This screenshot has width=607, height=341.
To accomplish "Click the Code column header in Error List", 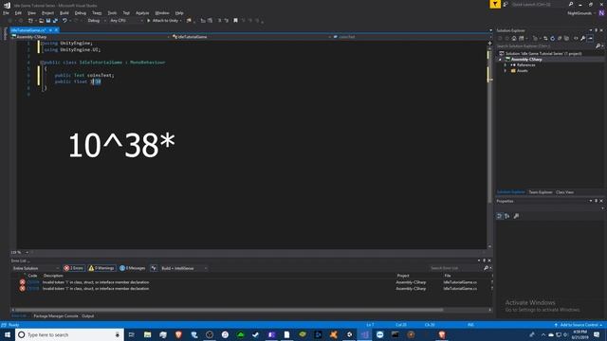I will [x=32, y=276].
